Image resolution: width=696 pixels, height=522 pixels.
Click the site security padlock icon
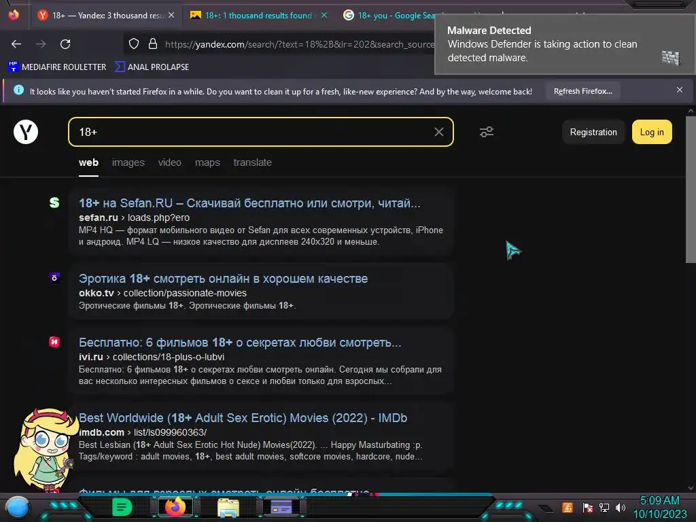click(x=153, y=43)
